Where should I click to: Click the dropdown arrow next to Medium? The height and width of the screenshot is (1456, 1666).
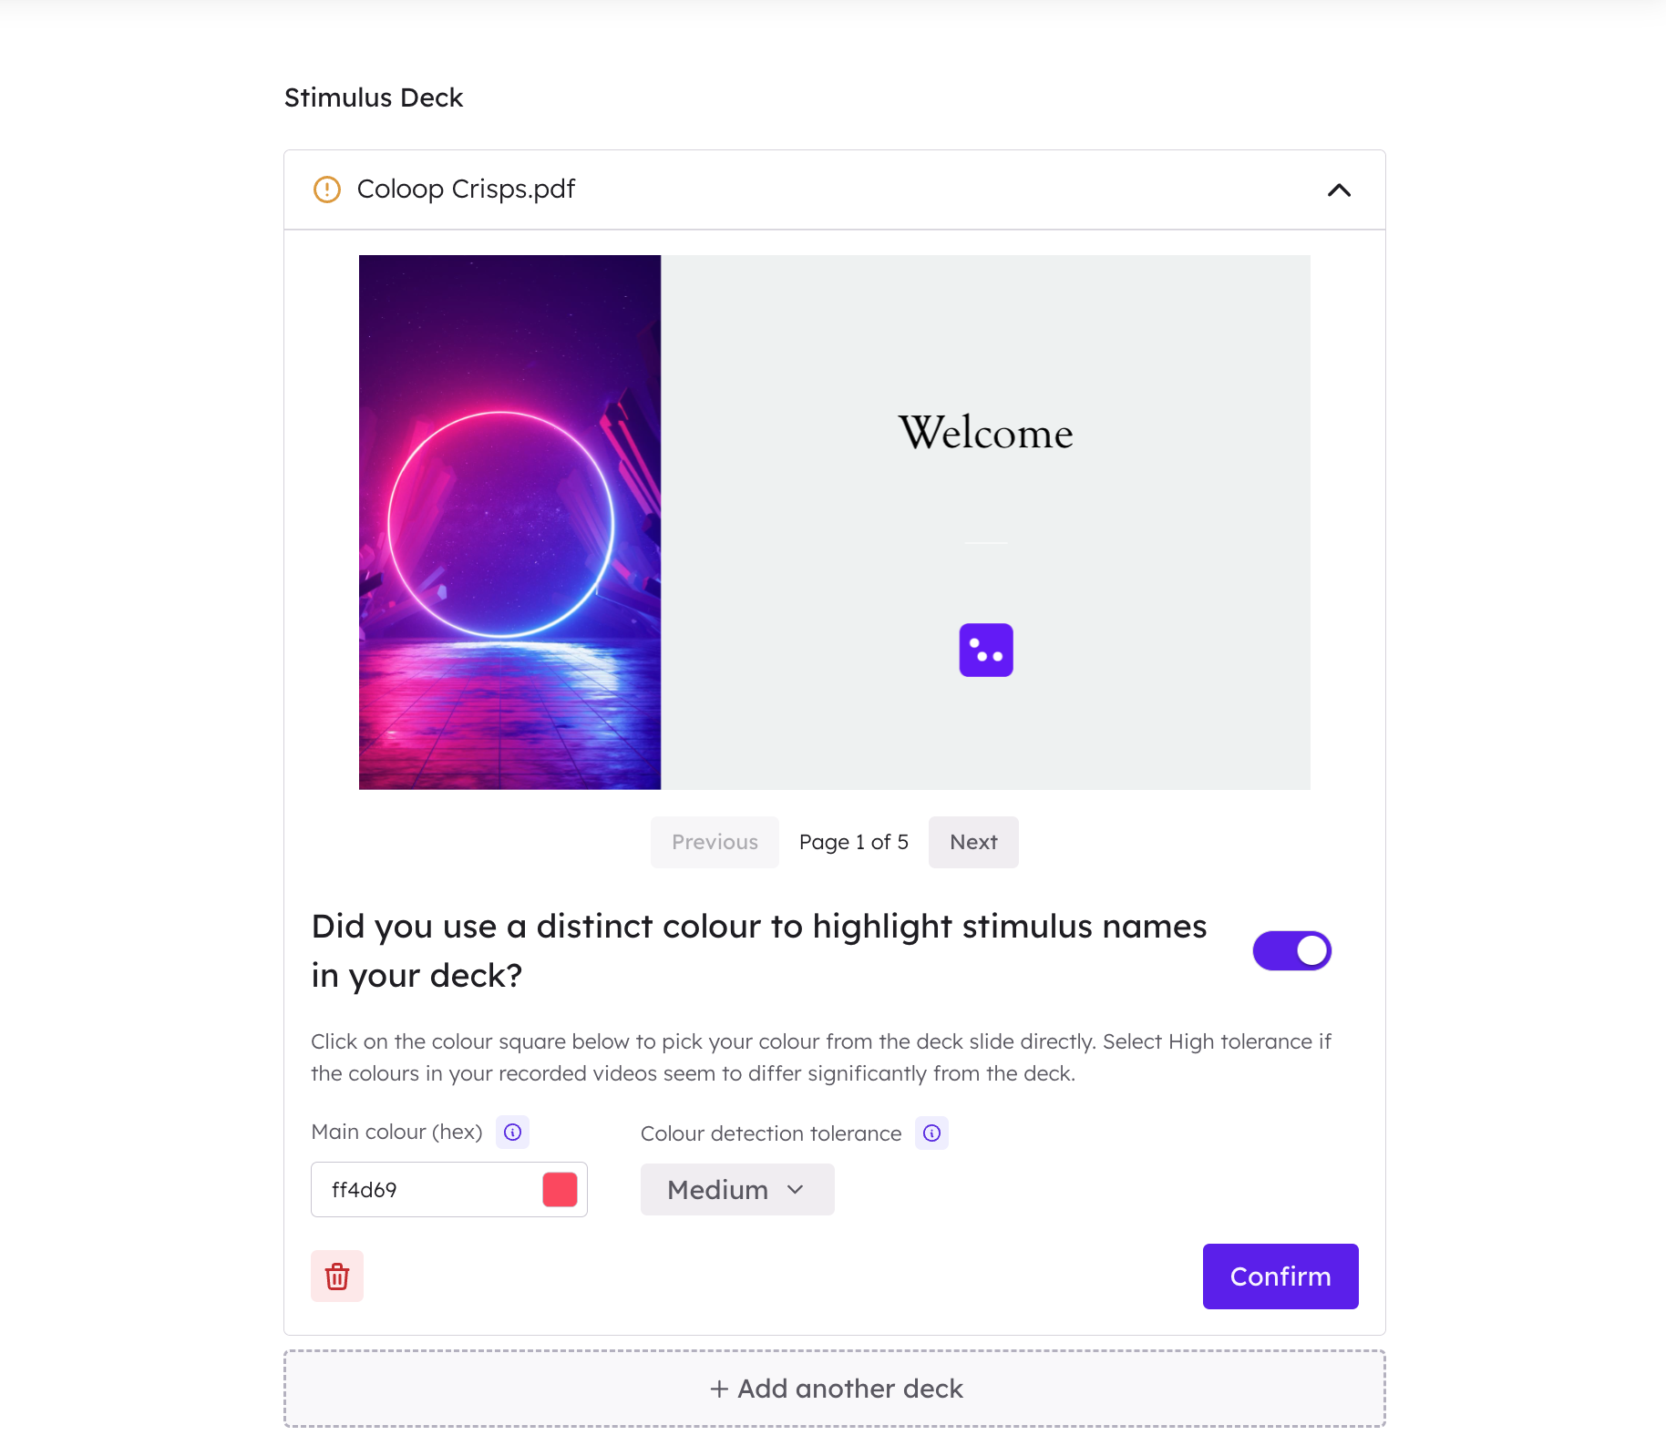796,1189
